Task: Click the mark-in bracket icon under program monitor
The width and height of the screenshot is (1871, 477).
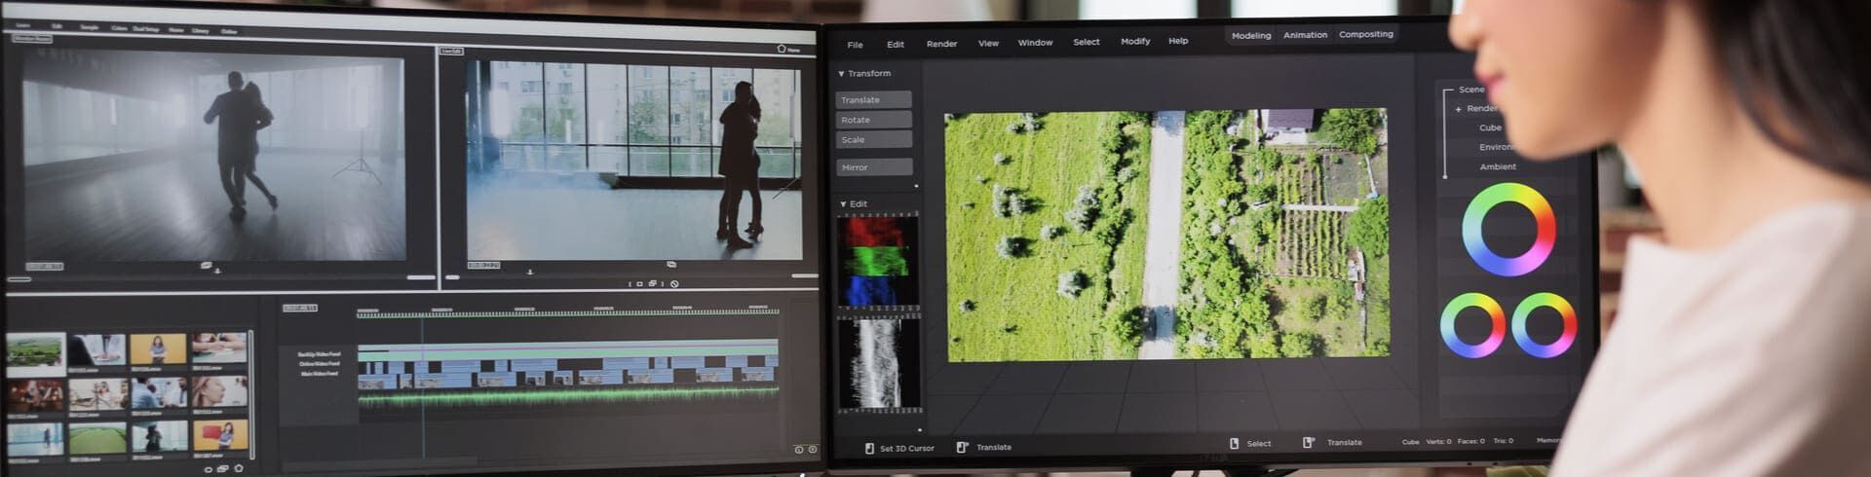Action: (x=630, y=284)
